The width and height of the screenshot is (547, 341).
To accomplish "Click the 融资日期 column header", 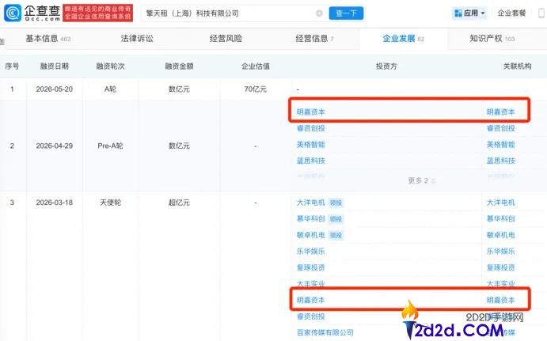I will coord(55,66).
